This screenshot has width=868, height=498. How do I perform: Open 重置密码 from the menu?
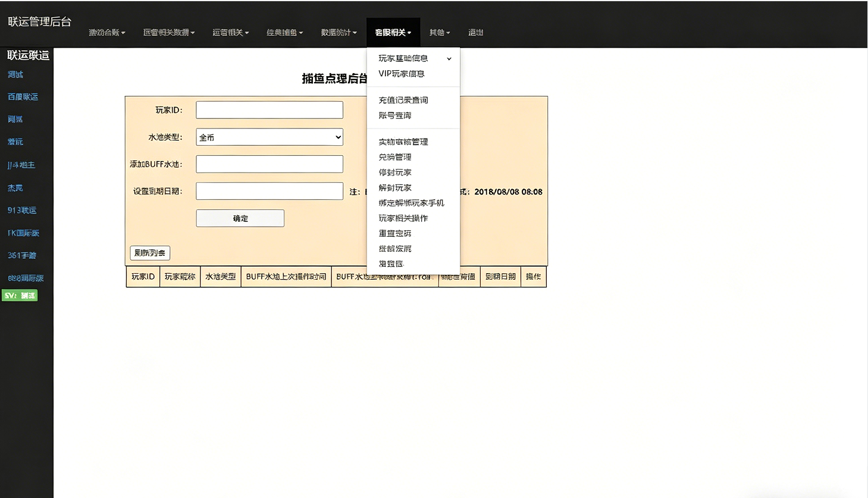pyautogui.click(x=394, y=233)
